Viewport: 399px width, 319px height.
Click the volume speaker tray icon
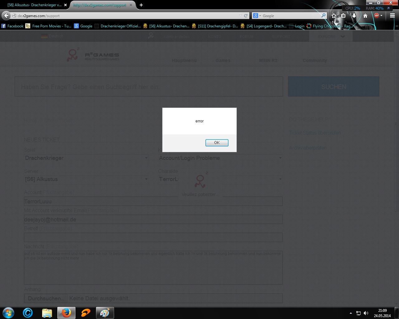coord(366,313)
